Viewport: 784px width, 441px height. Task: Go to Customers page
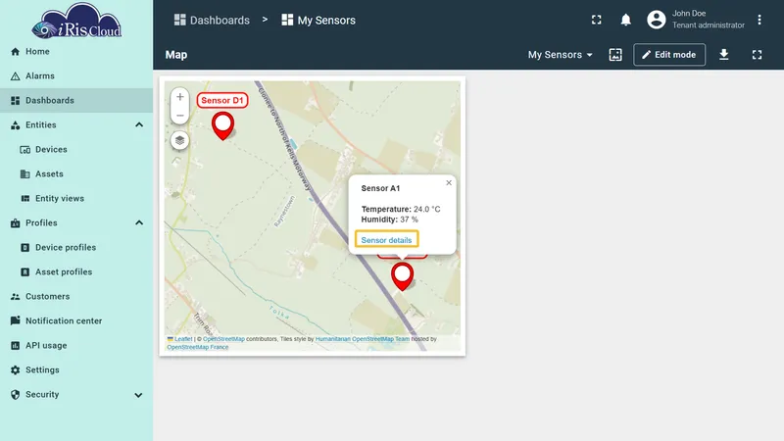(76, 297)
